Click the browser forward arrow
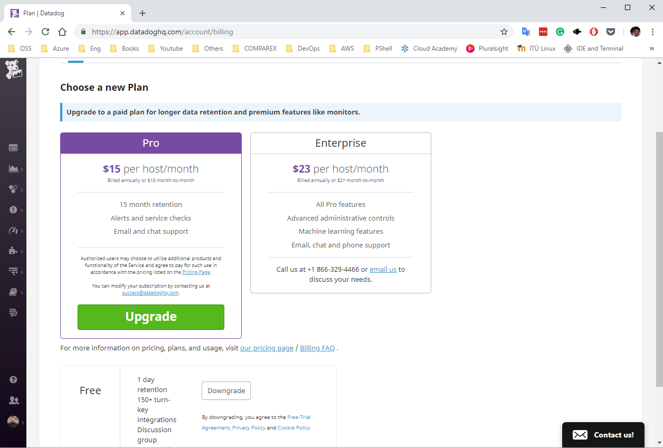Viewport: 663px width, 448px height. pyautogui.click(x=29, y=32)
